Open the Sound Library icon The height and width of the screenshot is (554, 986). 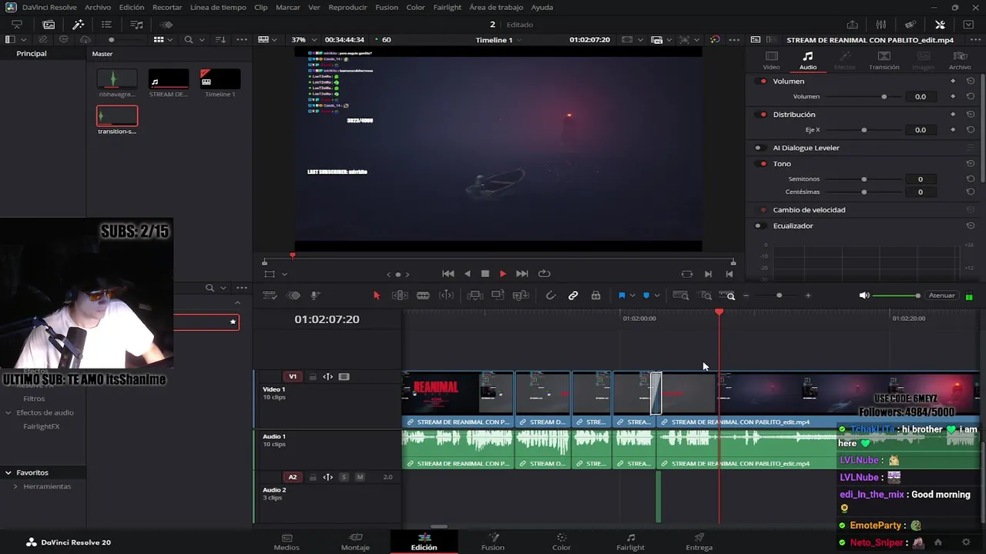tap(136, 25)
